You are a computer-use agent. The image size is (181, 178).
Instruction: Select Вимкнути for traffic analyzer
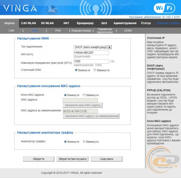66,142
